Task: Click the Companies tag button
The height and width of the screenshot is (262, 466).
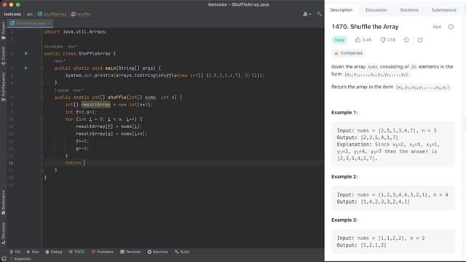Action: 348,53
